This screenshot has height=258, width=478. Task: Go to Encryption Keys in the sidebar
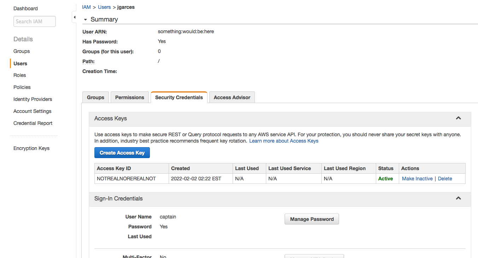click(31, 148)
